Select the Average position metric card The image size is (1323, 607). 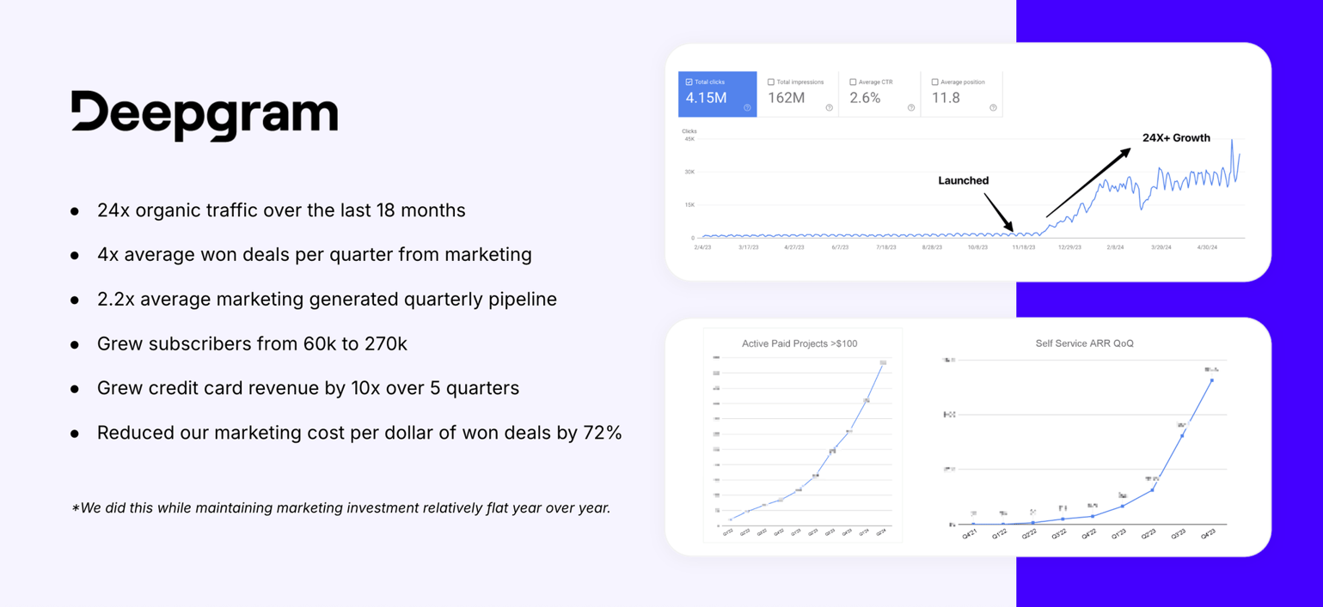[962, 93]
